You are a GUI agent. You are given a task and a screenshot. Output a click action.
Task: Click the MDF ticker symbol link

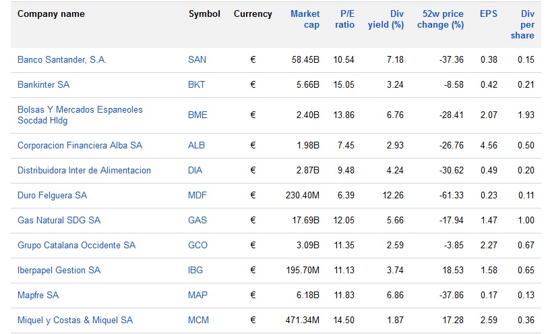coord(197,195)
